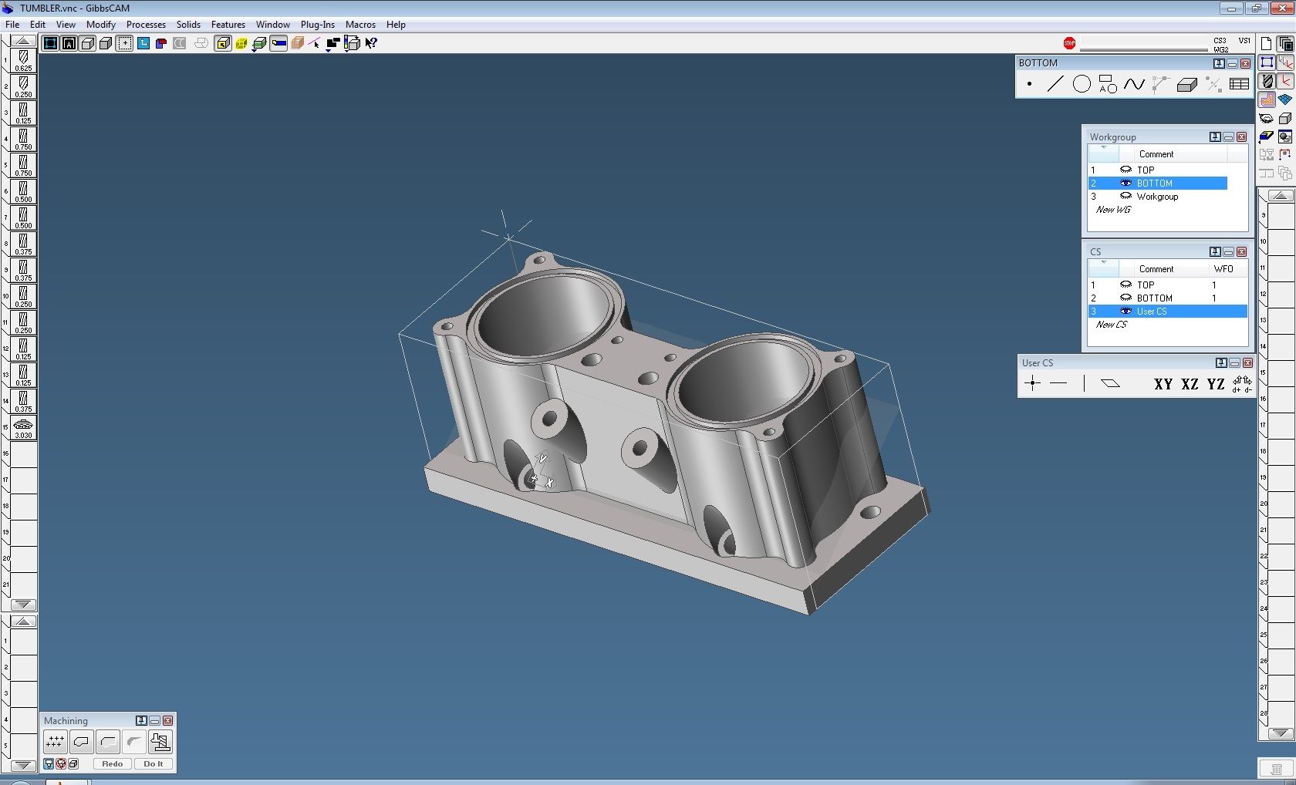Open the Modify menu
Image resolution: width=1296 pixels, height=785 pixels.
pyautogui.click(x=100, y=25)
